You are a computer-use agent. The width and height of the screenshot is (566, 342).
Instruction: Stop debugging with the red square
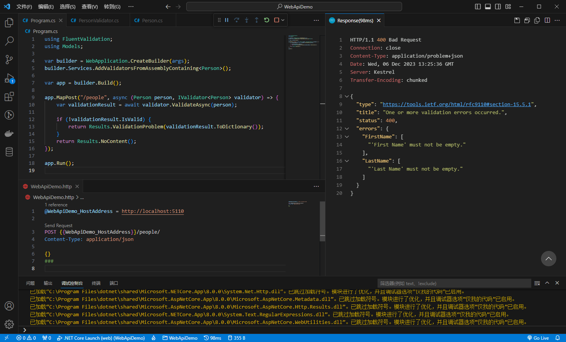tap(276, 20)
